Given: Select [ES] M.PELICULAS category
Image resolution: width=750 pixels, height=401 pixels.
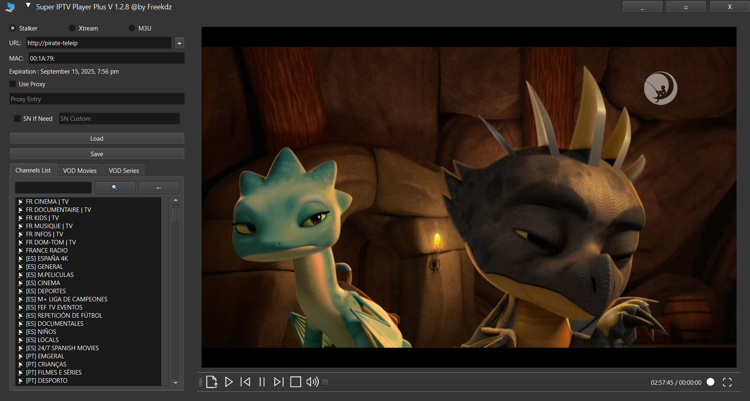Looking at the screenshot, I should [x=50, y=275].
